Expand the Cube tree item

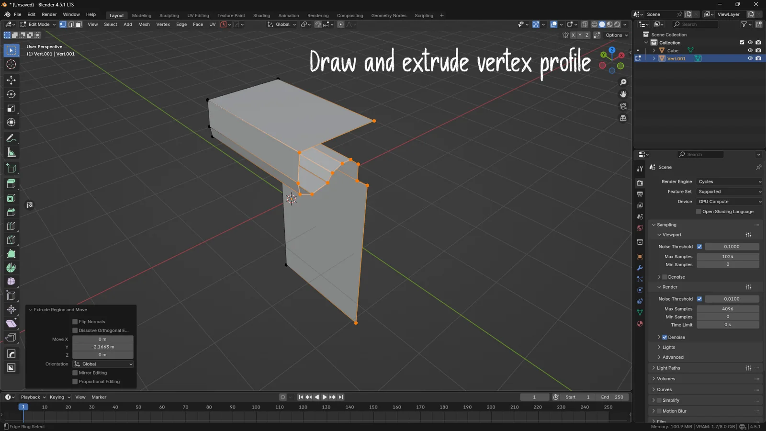(654, 50)
